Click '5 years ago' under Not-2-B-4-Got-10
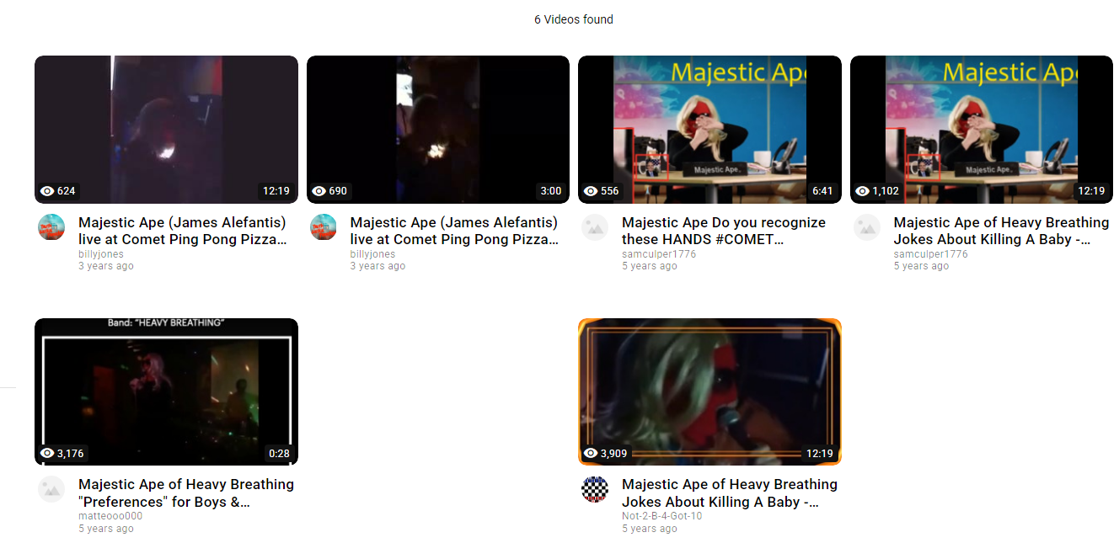The height and width of the screenshot is (559, 1119). click(x=650, y=529)
